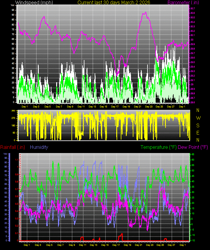The image size is (210, 250).
Task: Select the green Temperature (°F) label
Action: (159, 147)
